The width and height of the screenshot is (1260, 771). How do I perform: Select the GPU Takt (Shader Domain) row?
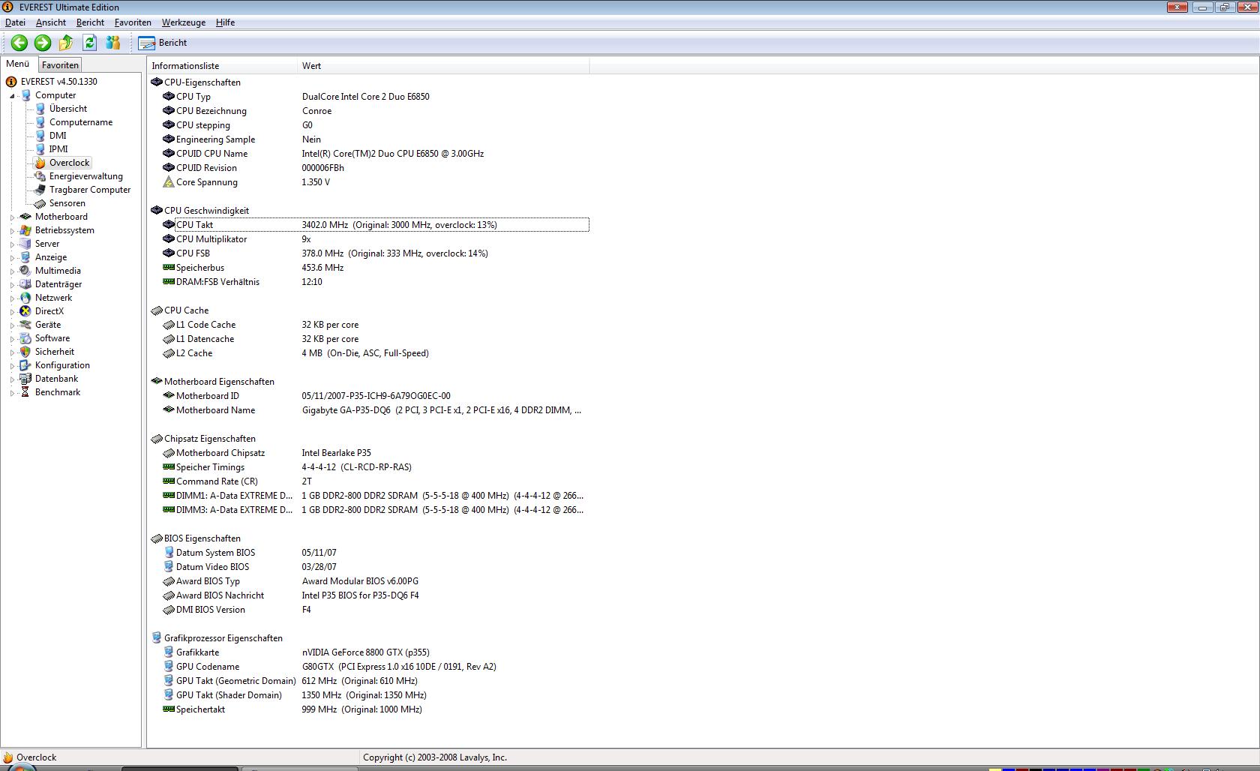(376, 695)
